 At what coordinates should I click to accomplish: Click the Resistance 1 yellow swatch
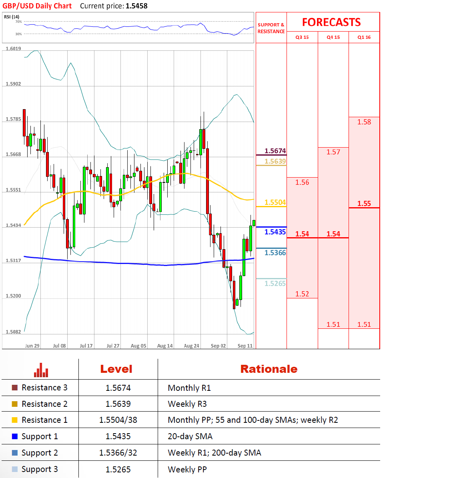pyautogui.click(x=15, y=420)
